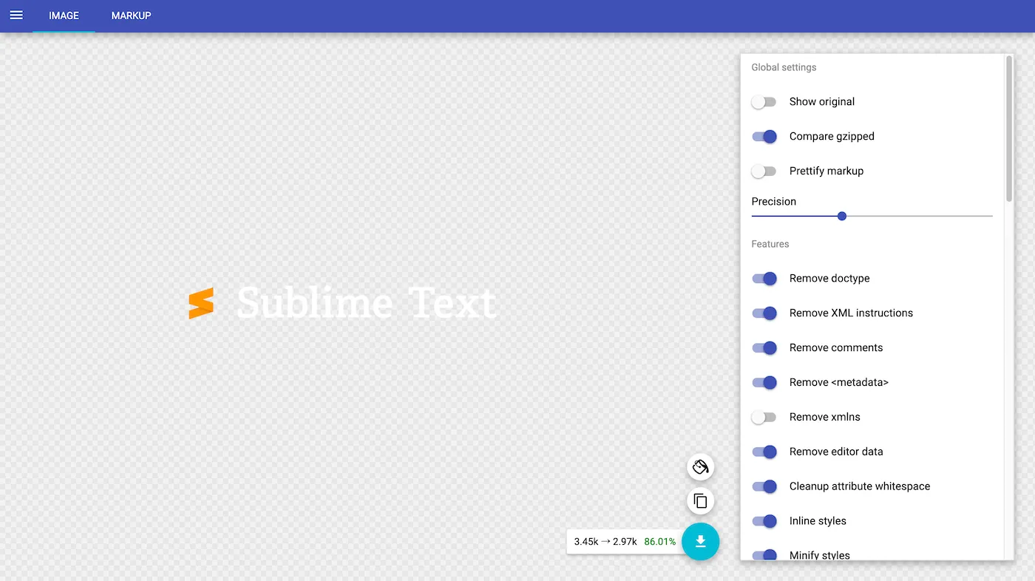Click the download SVG button
Image resolution: width=1035 pixels, height=581 pixels.
coord(700,542)
